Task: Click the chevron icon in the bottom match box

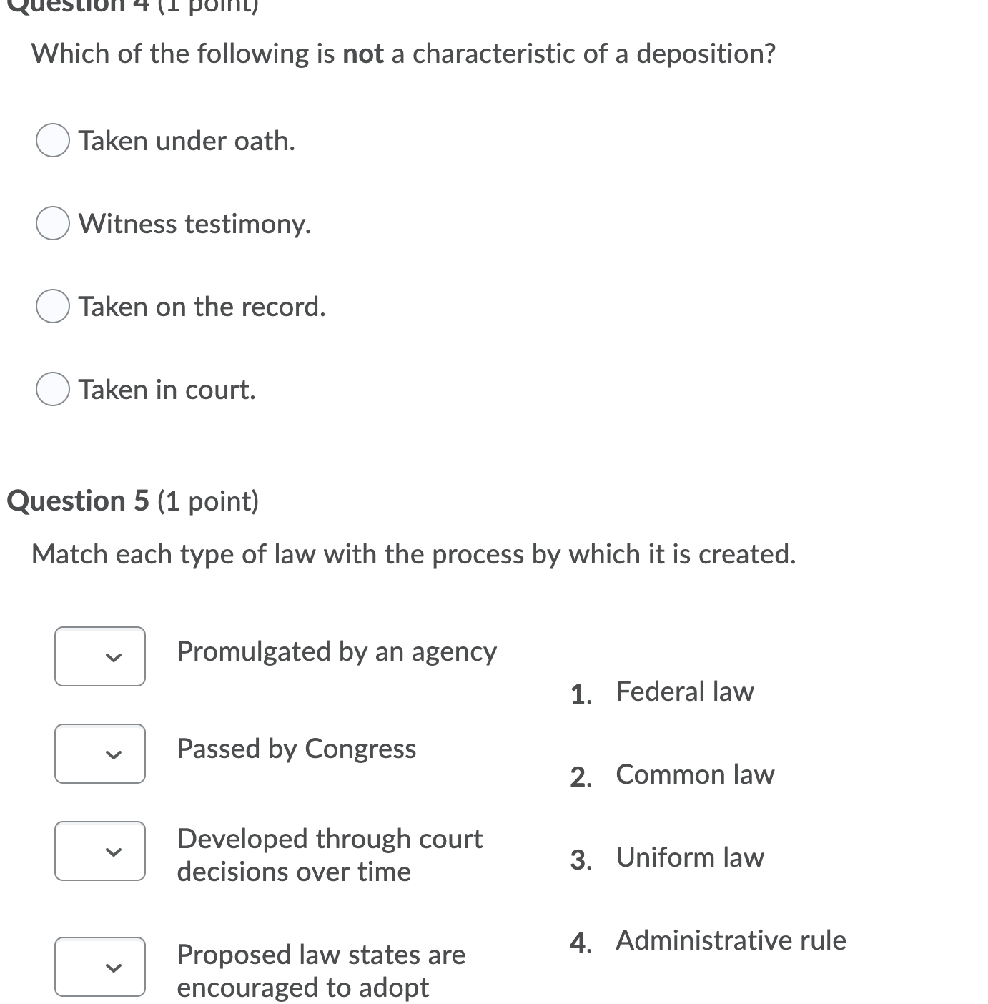Action: click(x=115, y=967)
